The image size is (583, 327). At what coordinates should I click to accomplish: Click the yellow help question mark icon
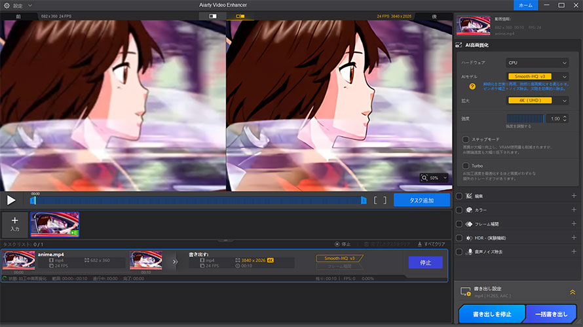tap(472, 86)
